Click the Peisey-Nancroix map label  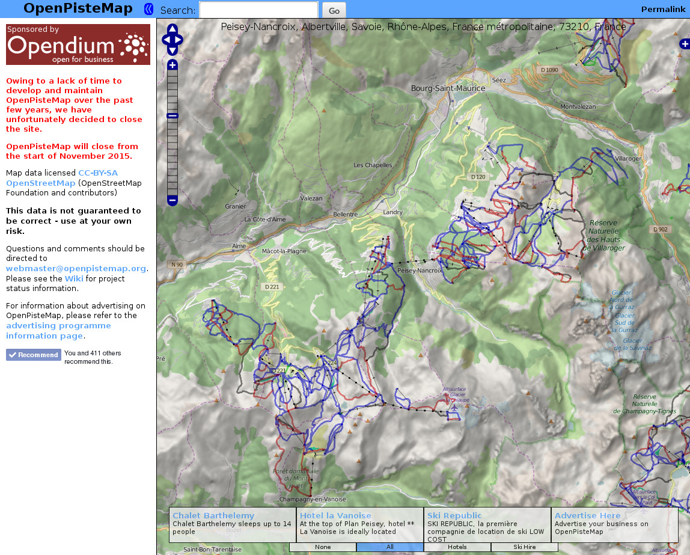(420, 271)
